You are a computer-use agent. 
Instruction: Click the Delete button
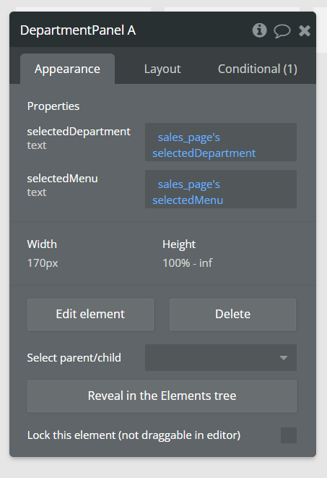coord(232,315)
